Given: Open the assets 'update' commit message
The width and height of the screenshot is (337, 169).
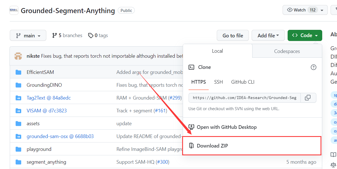Looking at the screenshot, I should (x=124, y=124).
